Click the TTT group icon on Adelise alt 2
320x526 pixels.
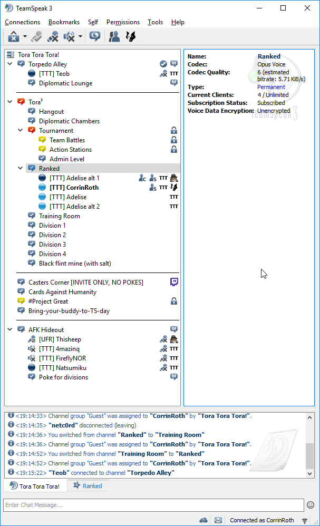[174, 206]
